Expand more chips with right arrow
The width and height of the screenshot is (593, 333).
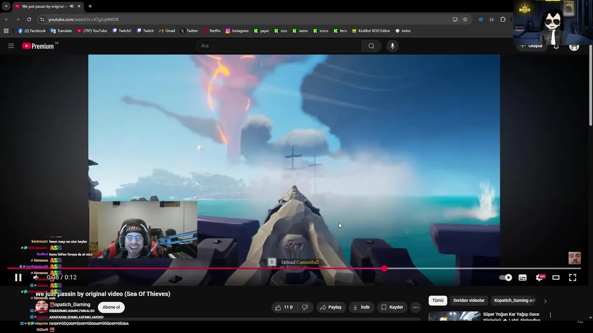[545, 301]
